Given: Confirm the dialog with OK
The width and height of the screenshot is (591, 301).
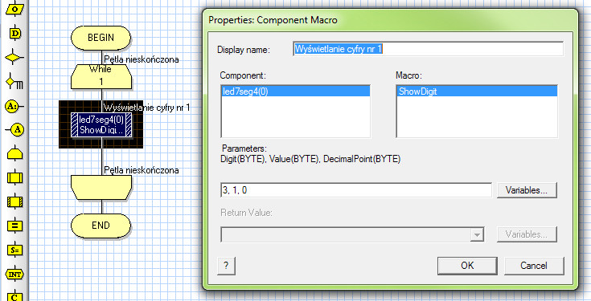Looking at the screenshot, I should [467, 266].
